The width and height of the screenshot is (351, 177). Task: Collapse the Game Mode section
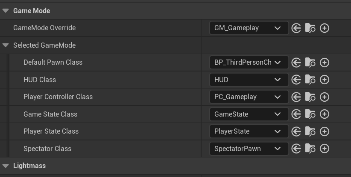[x=6, y=11]
